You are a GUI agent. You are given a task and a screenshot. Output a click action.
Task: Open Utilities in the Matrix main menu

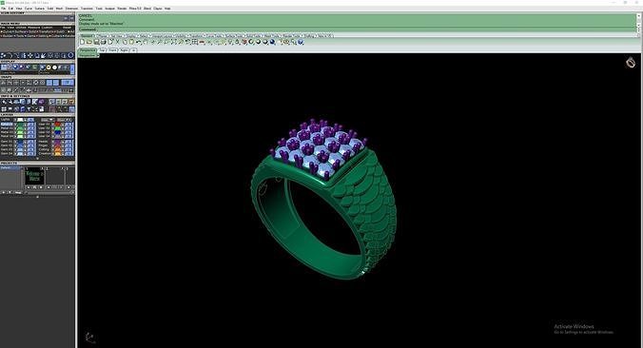tap(21, 28)
